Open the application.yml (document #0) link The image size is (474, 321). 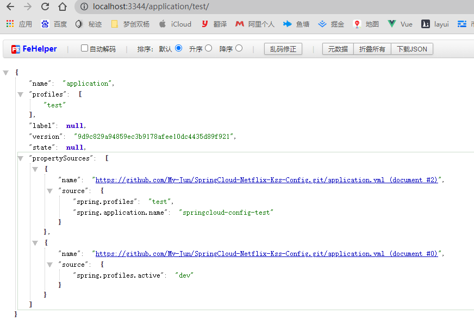click(x=266, y=254)
